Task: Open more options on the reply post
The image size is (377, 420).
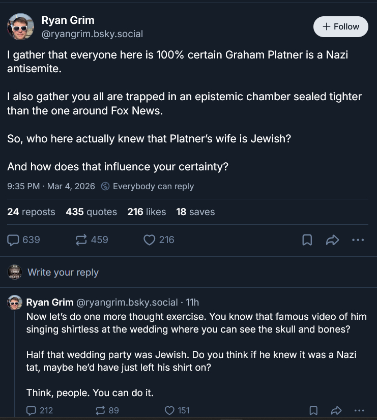Action: pos(359,410)
